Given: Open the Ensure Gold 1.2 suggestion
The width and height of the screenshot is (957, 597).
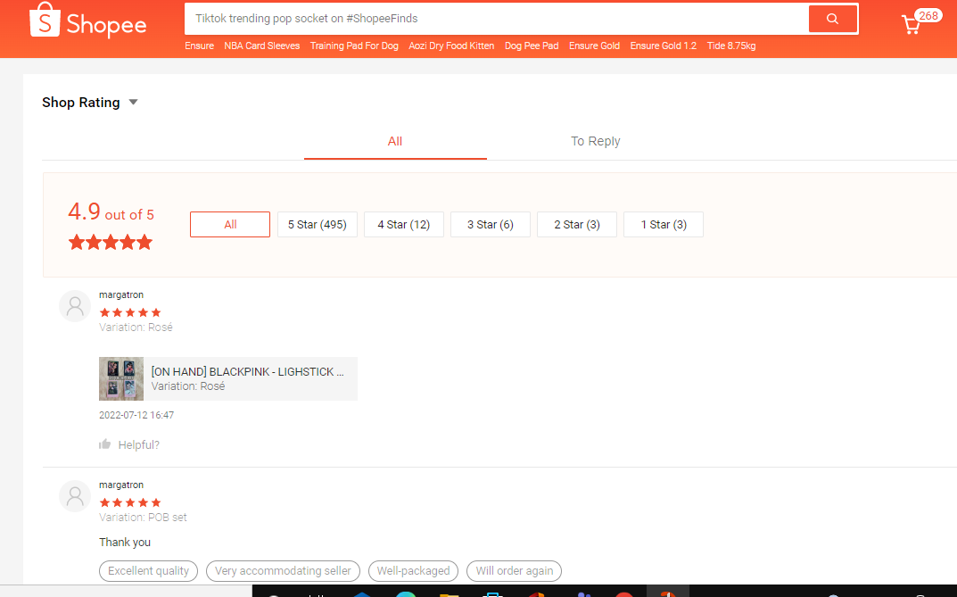Looking at the screenshot, I should [x=664, y=46].
